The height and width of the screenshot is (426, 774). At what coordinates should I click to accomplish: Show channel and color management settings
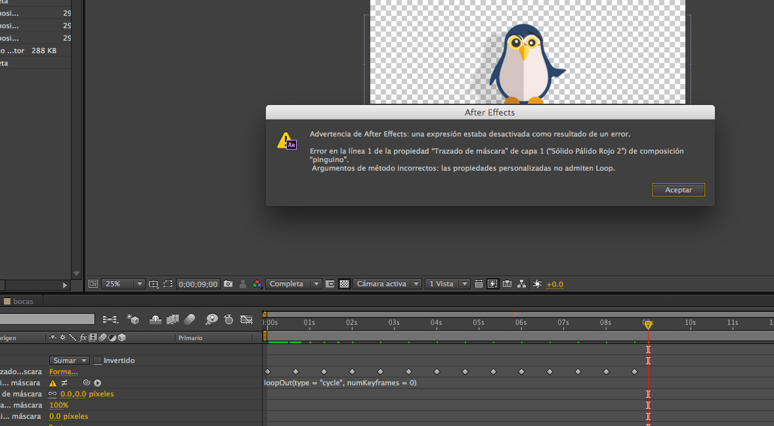[x=257, y=284]
